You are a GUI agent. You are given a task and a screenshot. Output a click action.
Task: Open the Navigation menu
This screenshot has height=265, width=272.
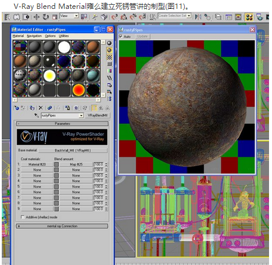pos(34,36)
